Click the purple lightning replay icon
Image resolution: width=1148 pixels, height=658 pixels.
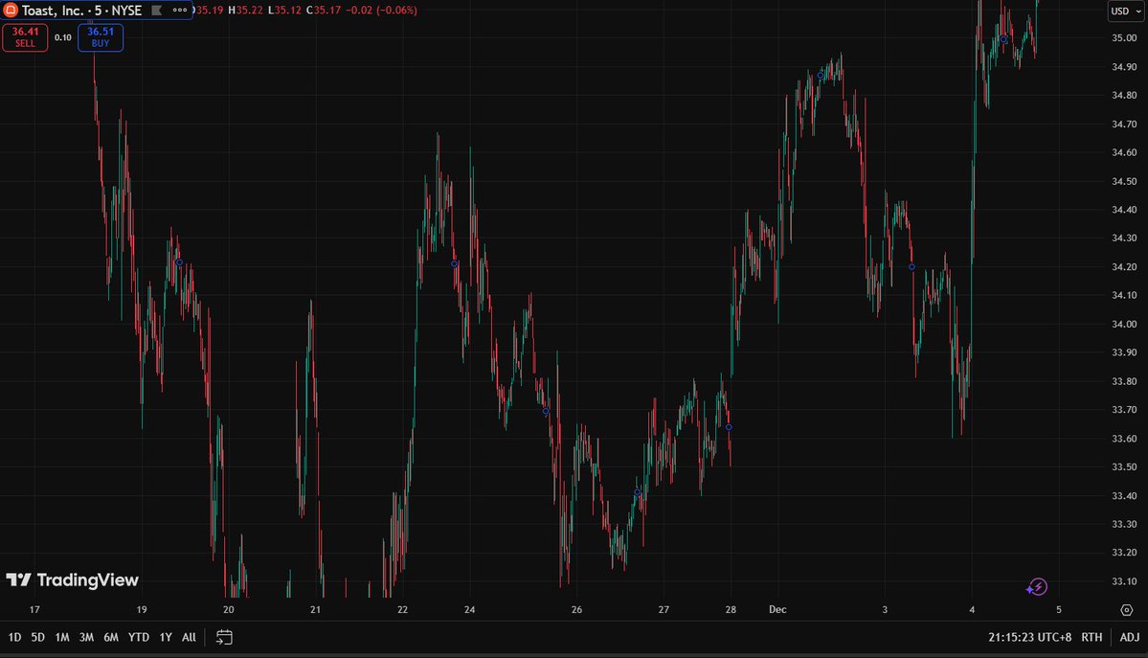tap(1037, 587)
